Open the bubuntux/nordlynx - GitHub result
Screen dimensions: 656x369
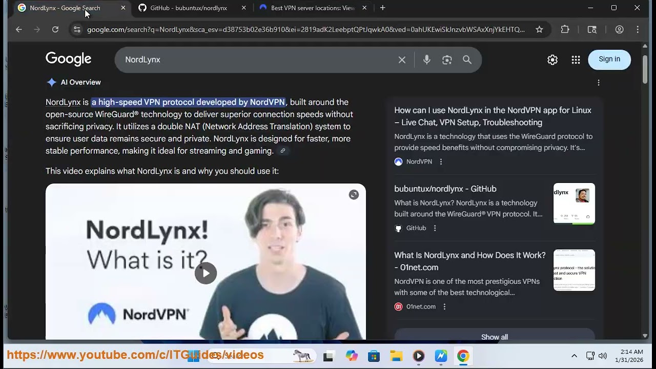(x=445, y=189)
